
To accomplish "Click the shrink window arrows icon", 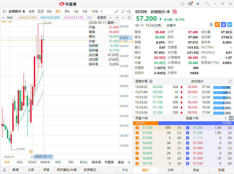I will coord(207,4).
